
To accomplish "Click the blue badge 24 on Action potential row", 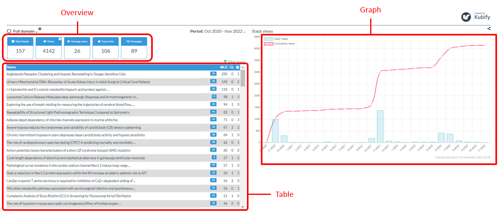I will [213, 150].
